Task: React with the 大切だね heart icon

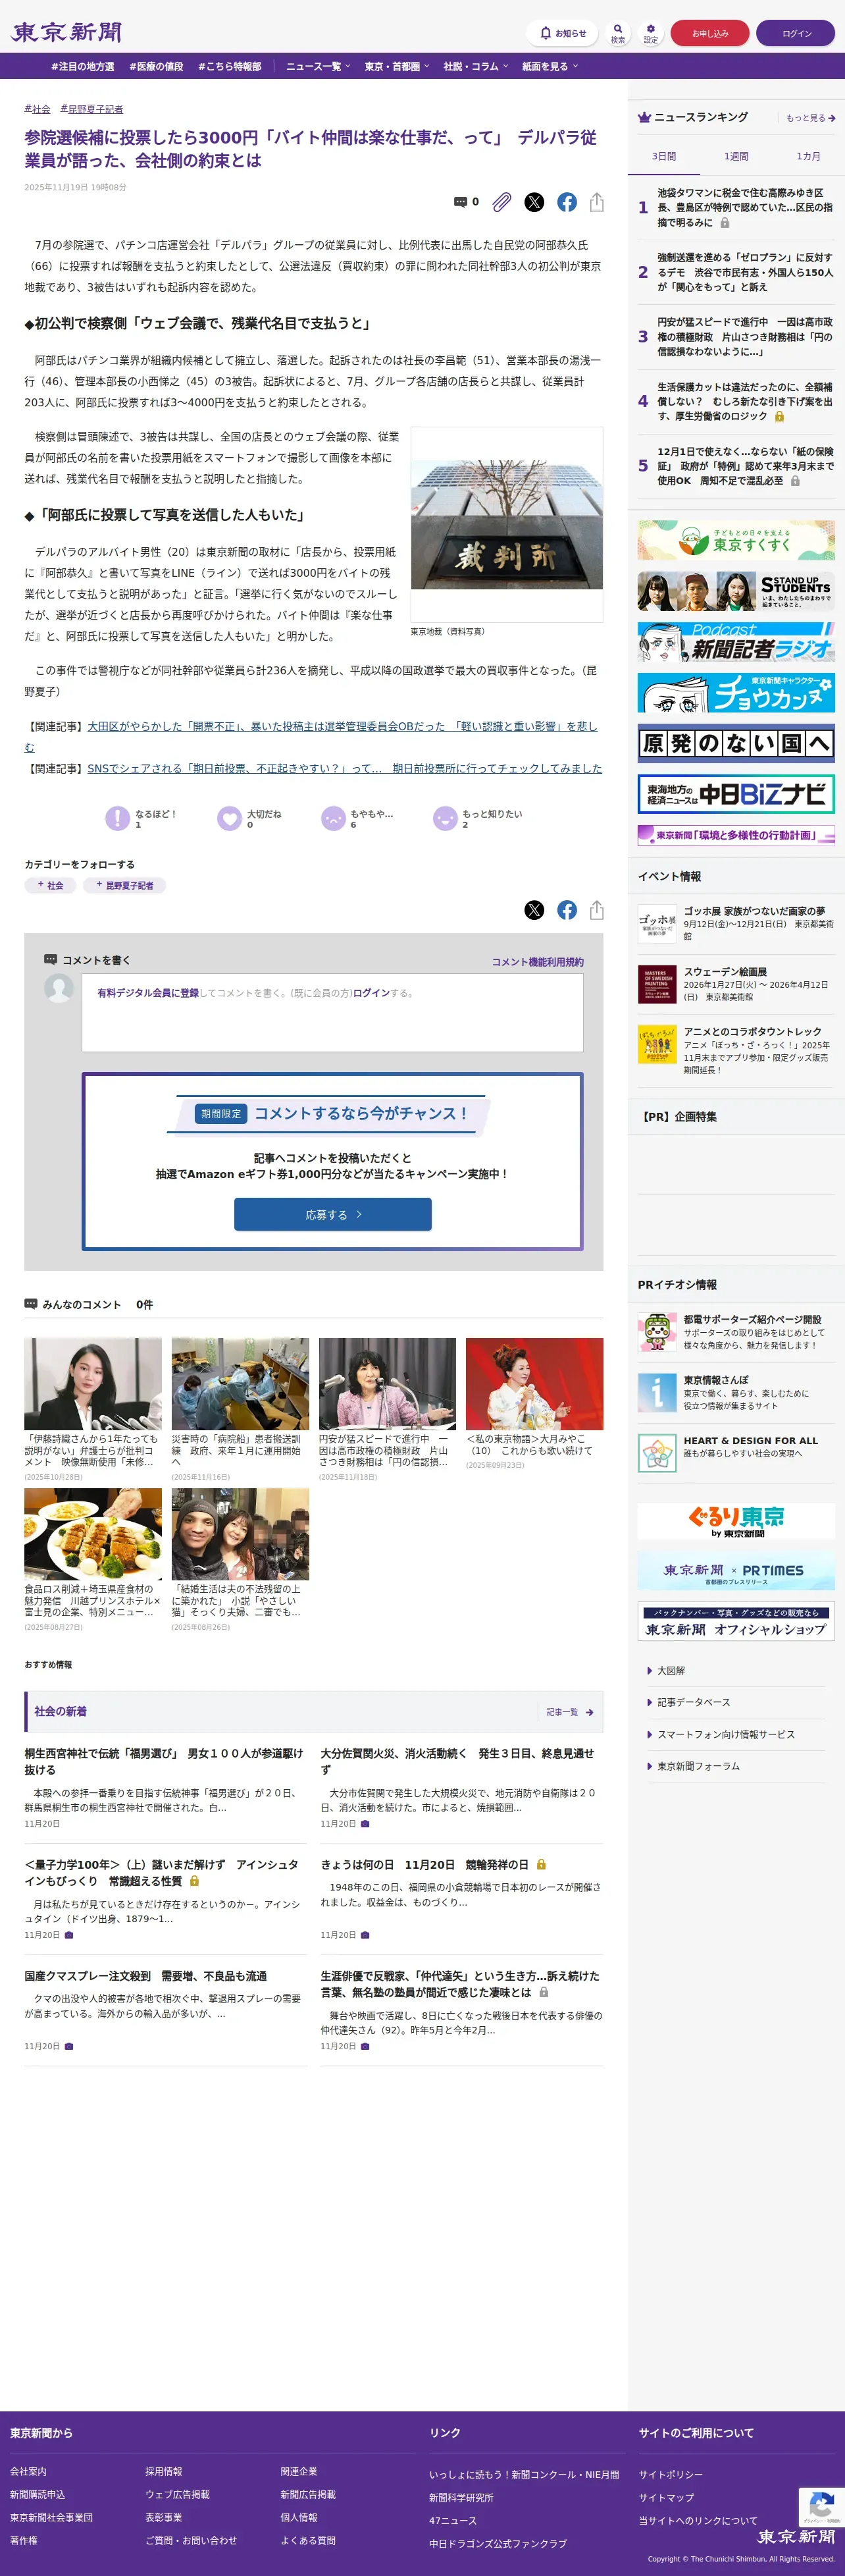Action: 229,818
